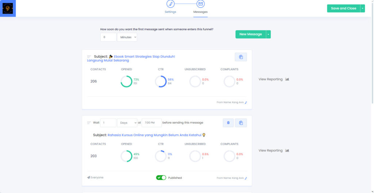Delete the Rahasia Kursus Online message

point(228,123)
